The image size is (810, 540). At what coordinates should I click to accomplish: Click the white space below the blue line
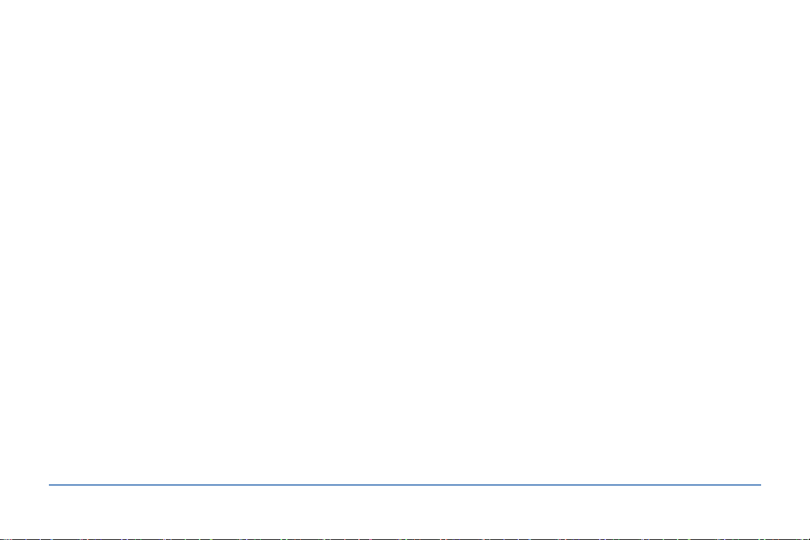pos(405,511)
